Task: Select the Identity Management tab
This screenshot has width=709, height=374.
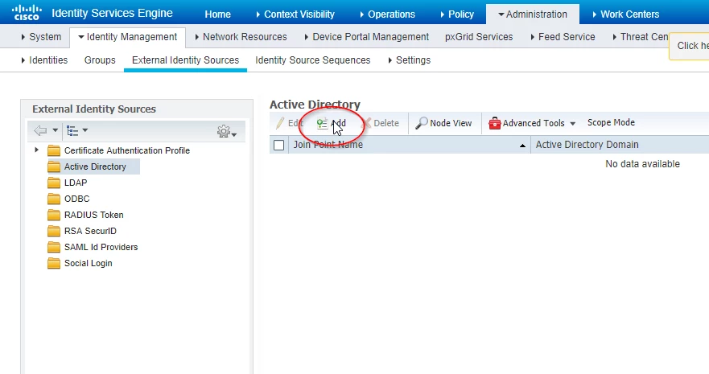Action: [x=127, y=37]
